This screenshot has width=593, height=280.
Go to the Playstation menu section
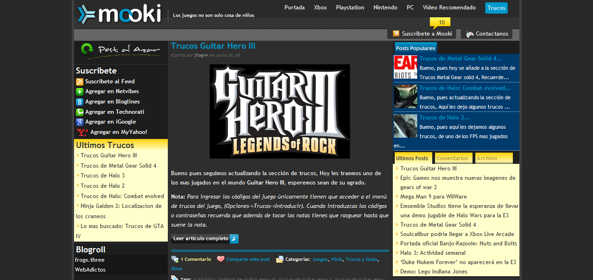pyautogui.click(x=350, y=7)
